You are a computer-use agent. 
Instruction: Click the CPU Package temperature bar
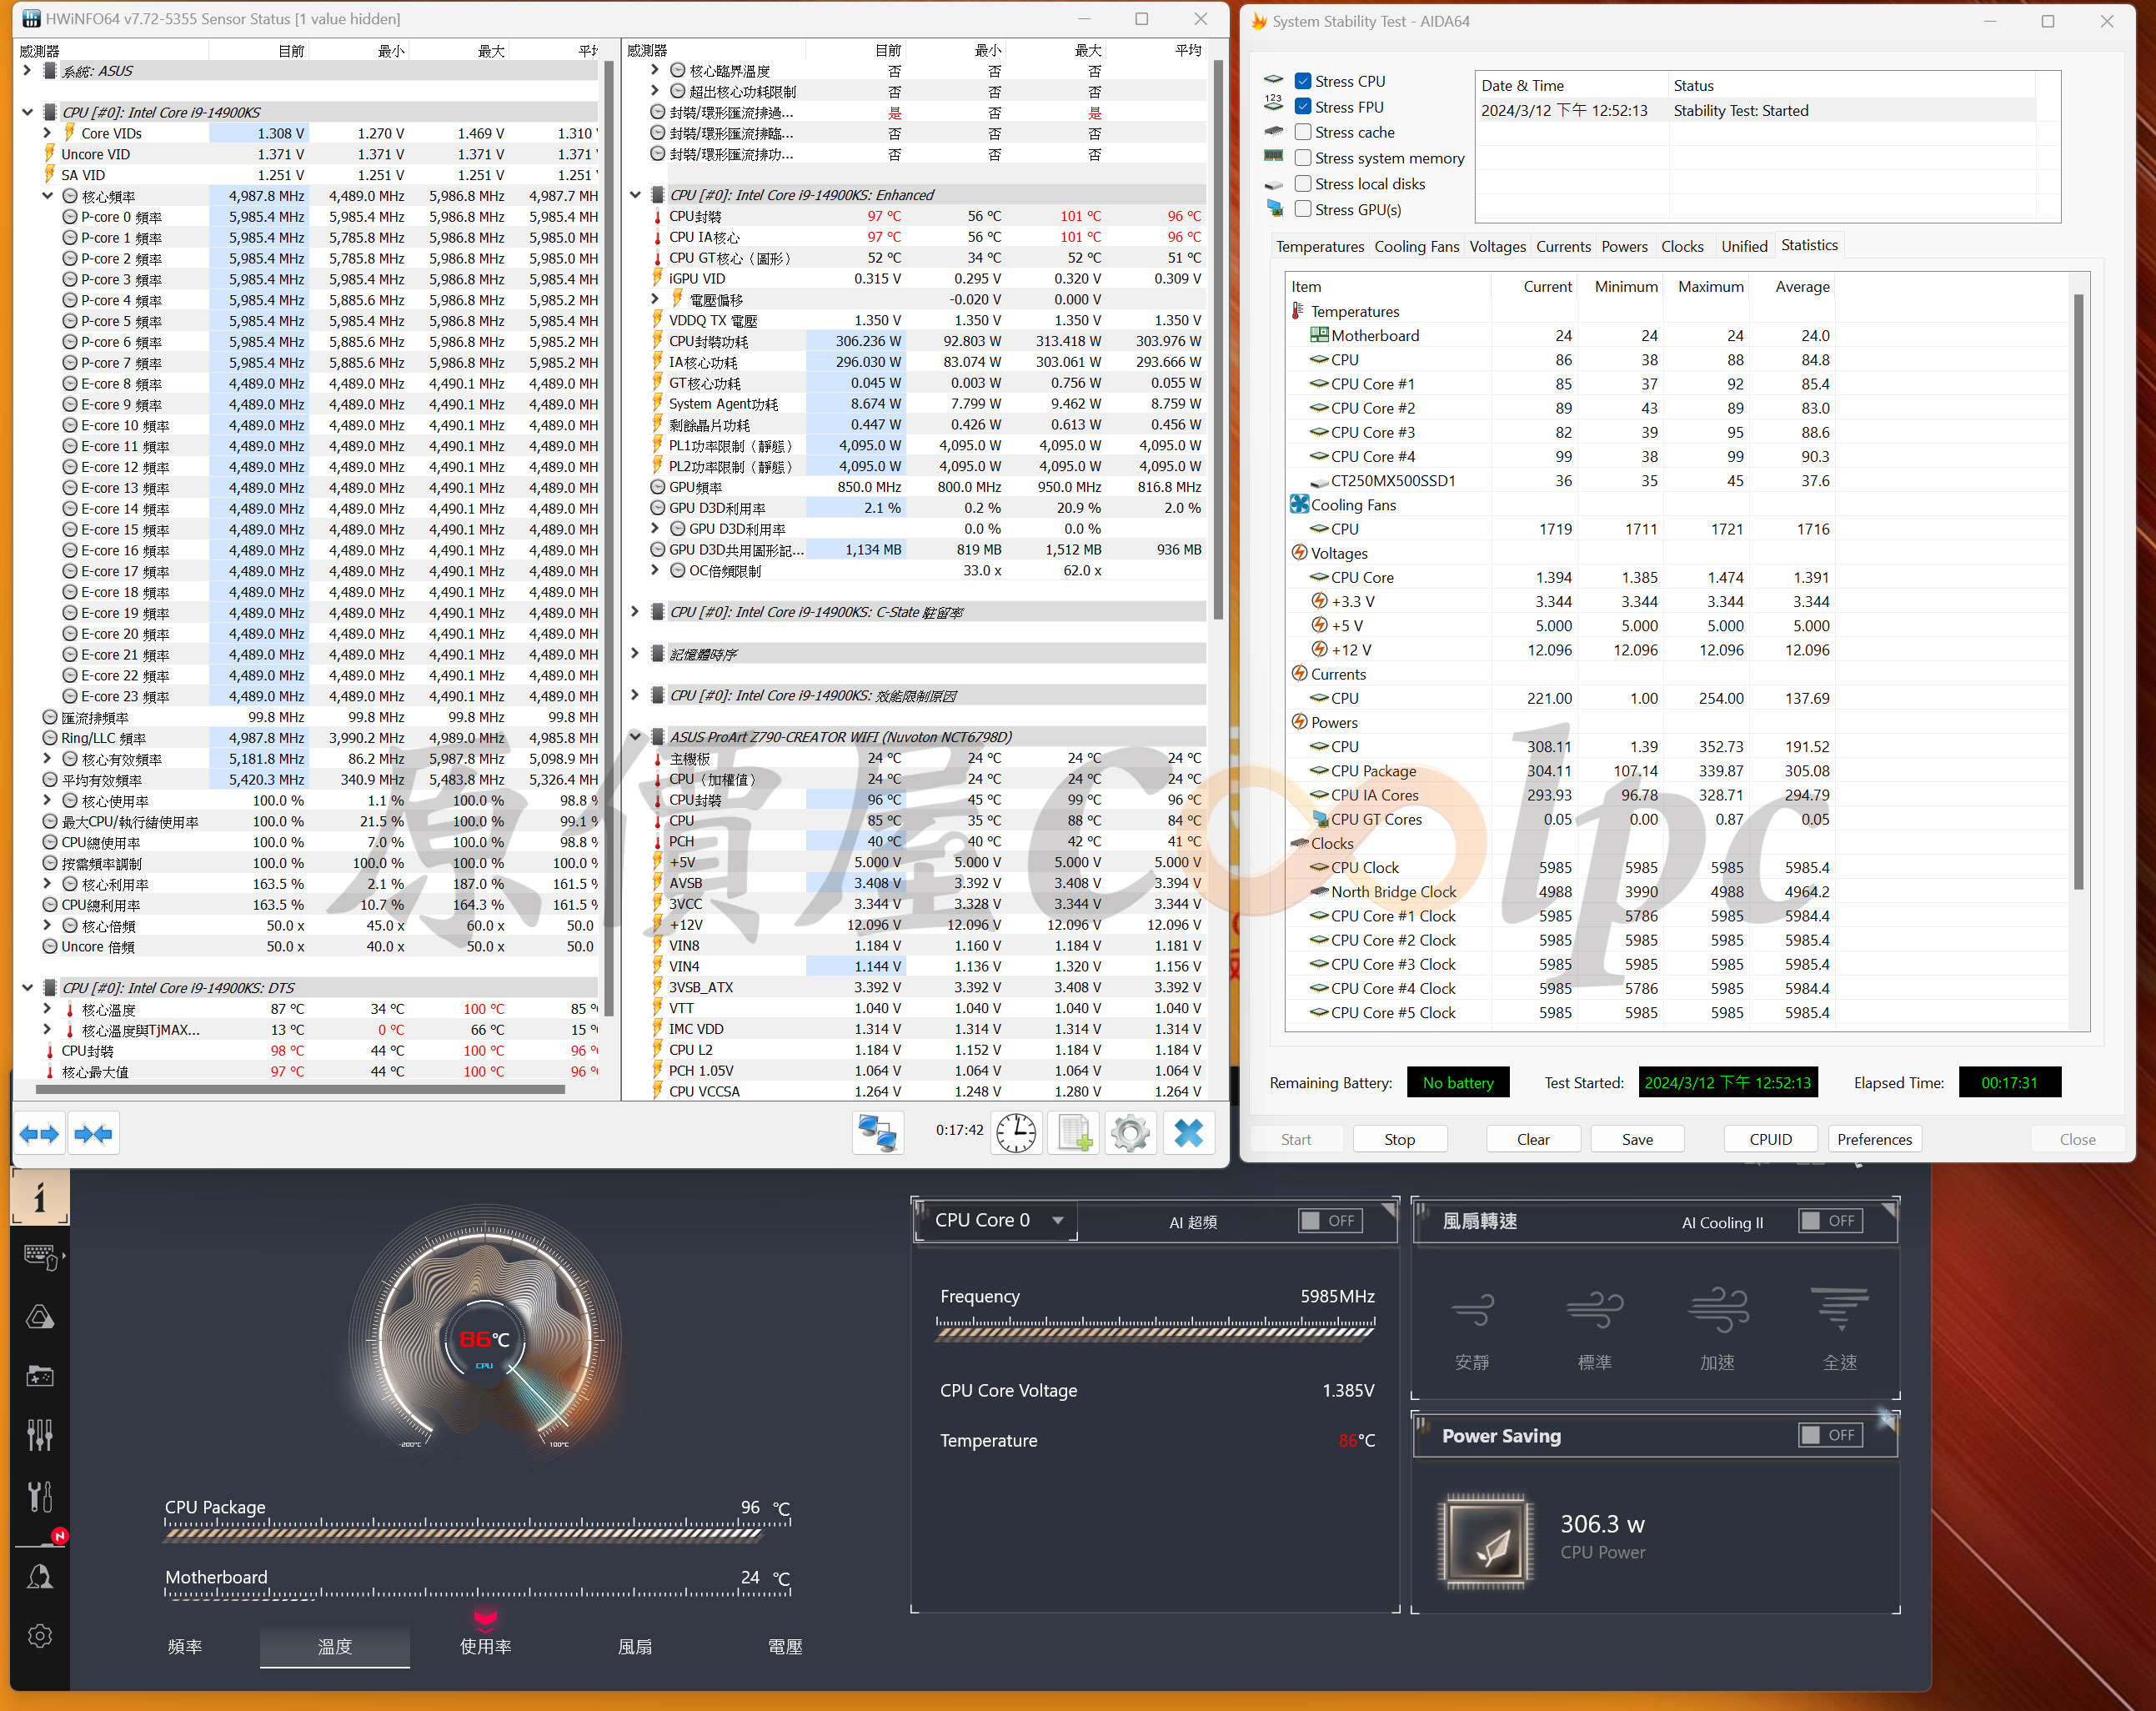(x=478, y=1531)
